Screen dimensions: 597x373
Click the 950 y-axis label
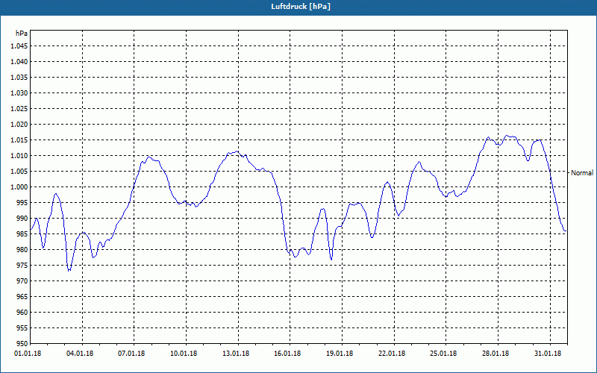pyautogui.click(x=22, y=343)
